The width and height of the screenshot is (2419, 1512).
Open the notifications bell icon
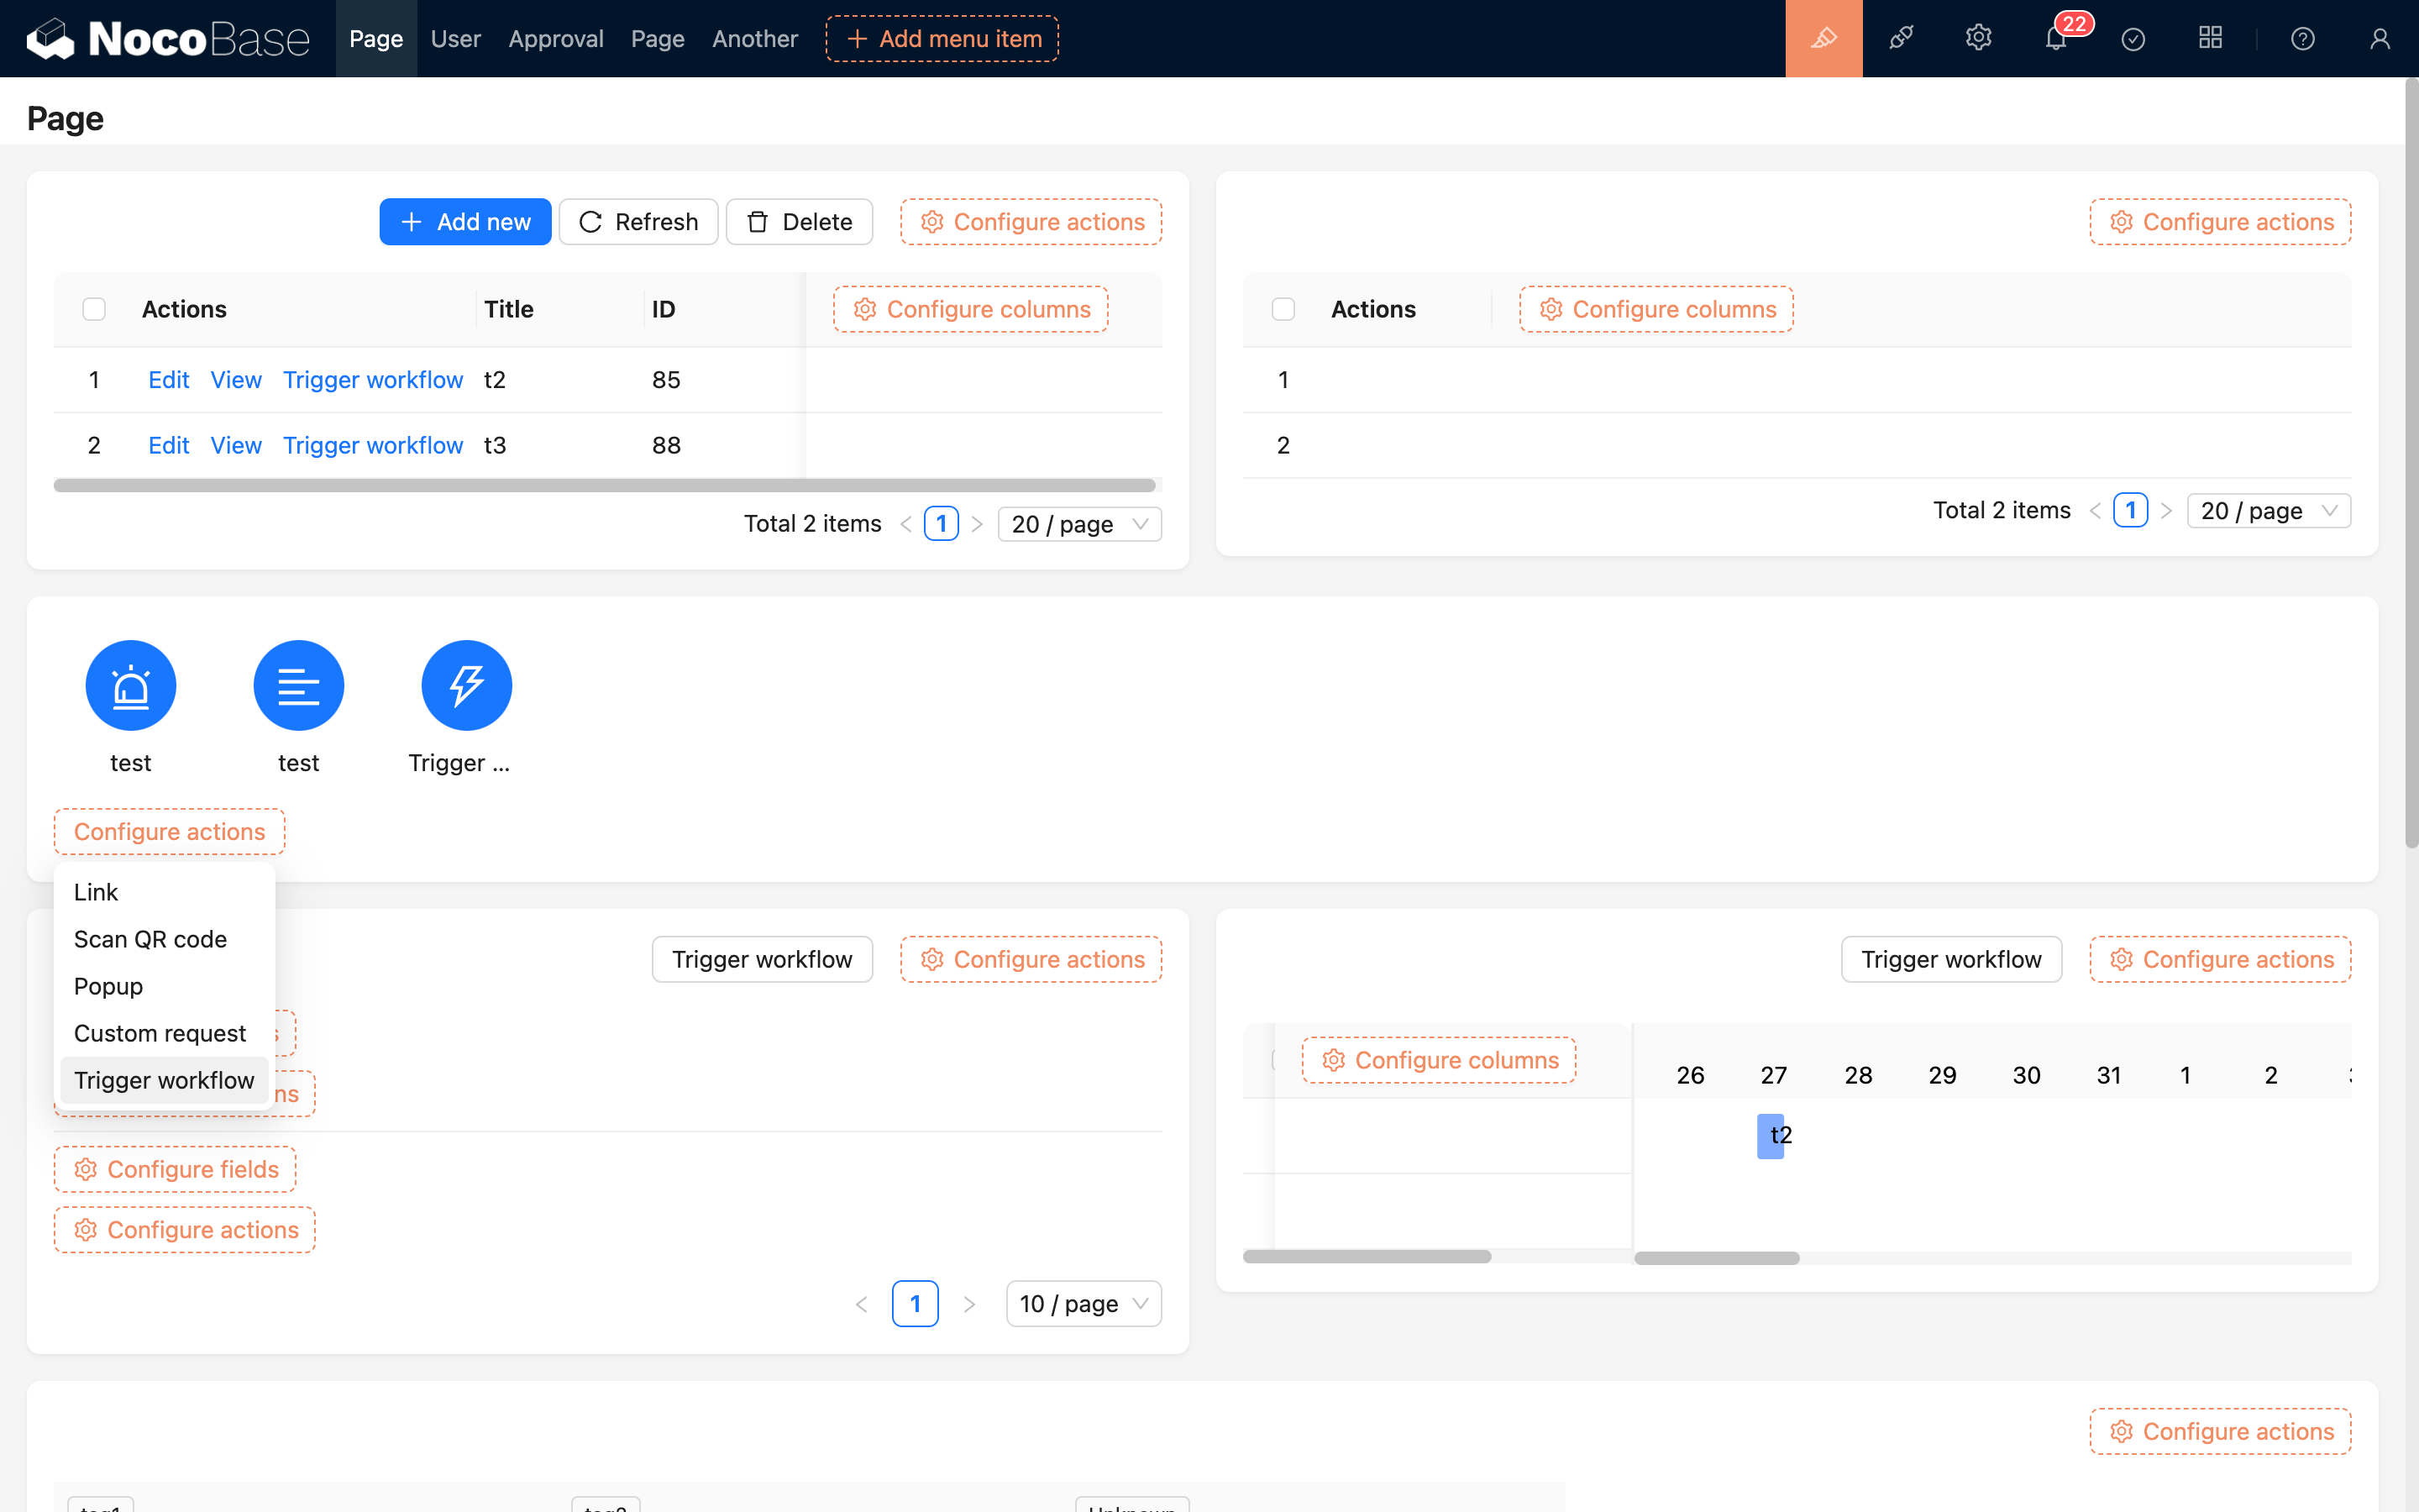pyautogui.click(x=2055, y=39)
